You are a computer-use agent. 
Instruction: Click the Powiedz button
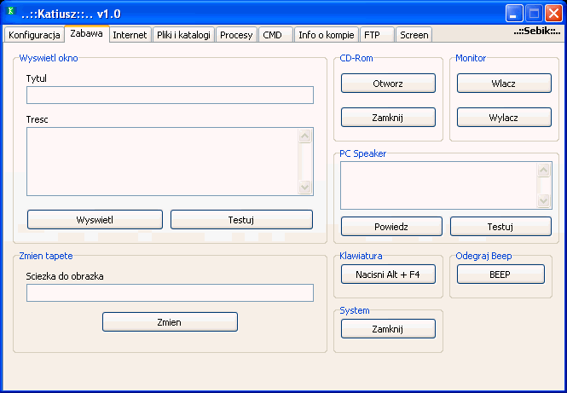click(391, 227)
